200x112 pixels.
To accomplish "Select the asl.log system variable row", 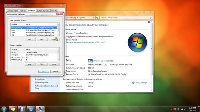I will point(34,52).
